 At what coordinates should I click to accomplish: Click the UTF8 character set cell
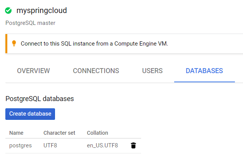tap(51, 145)
